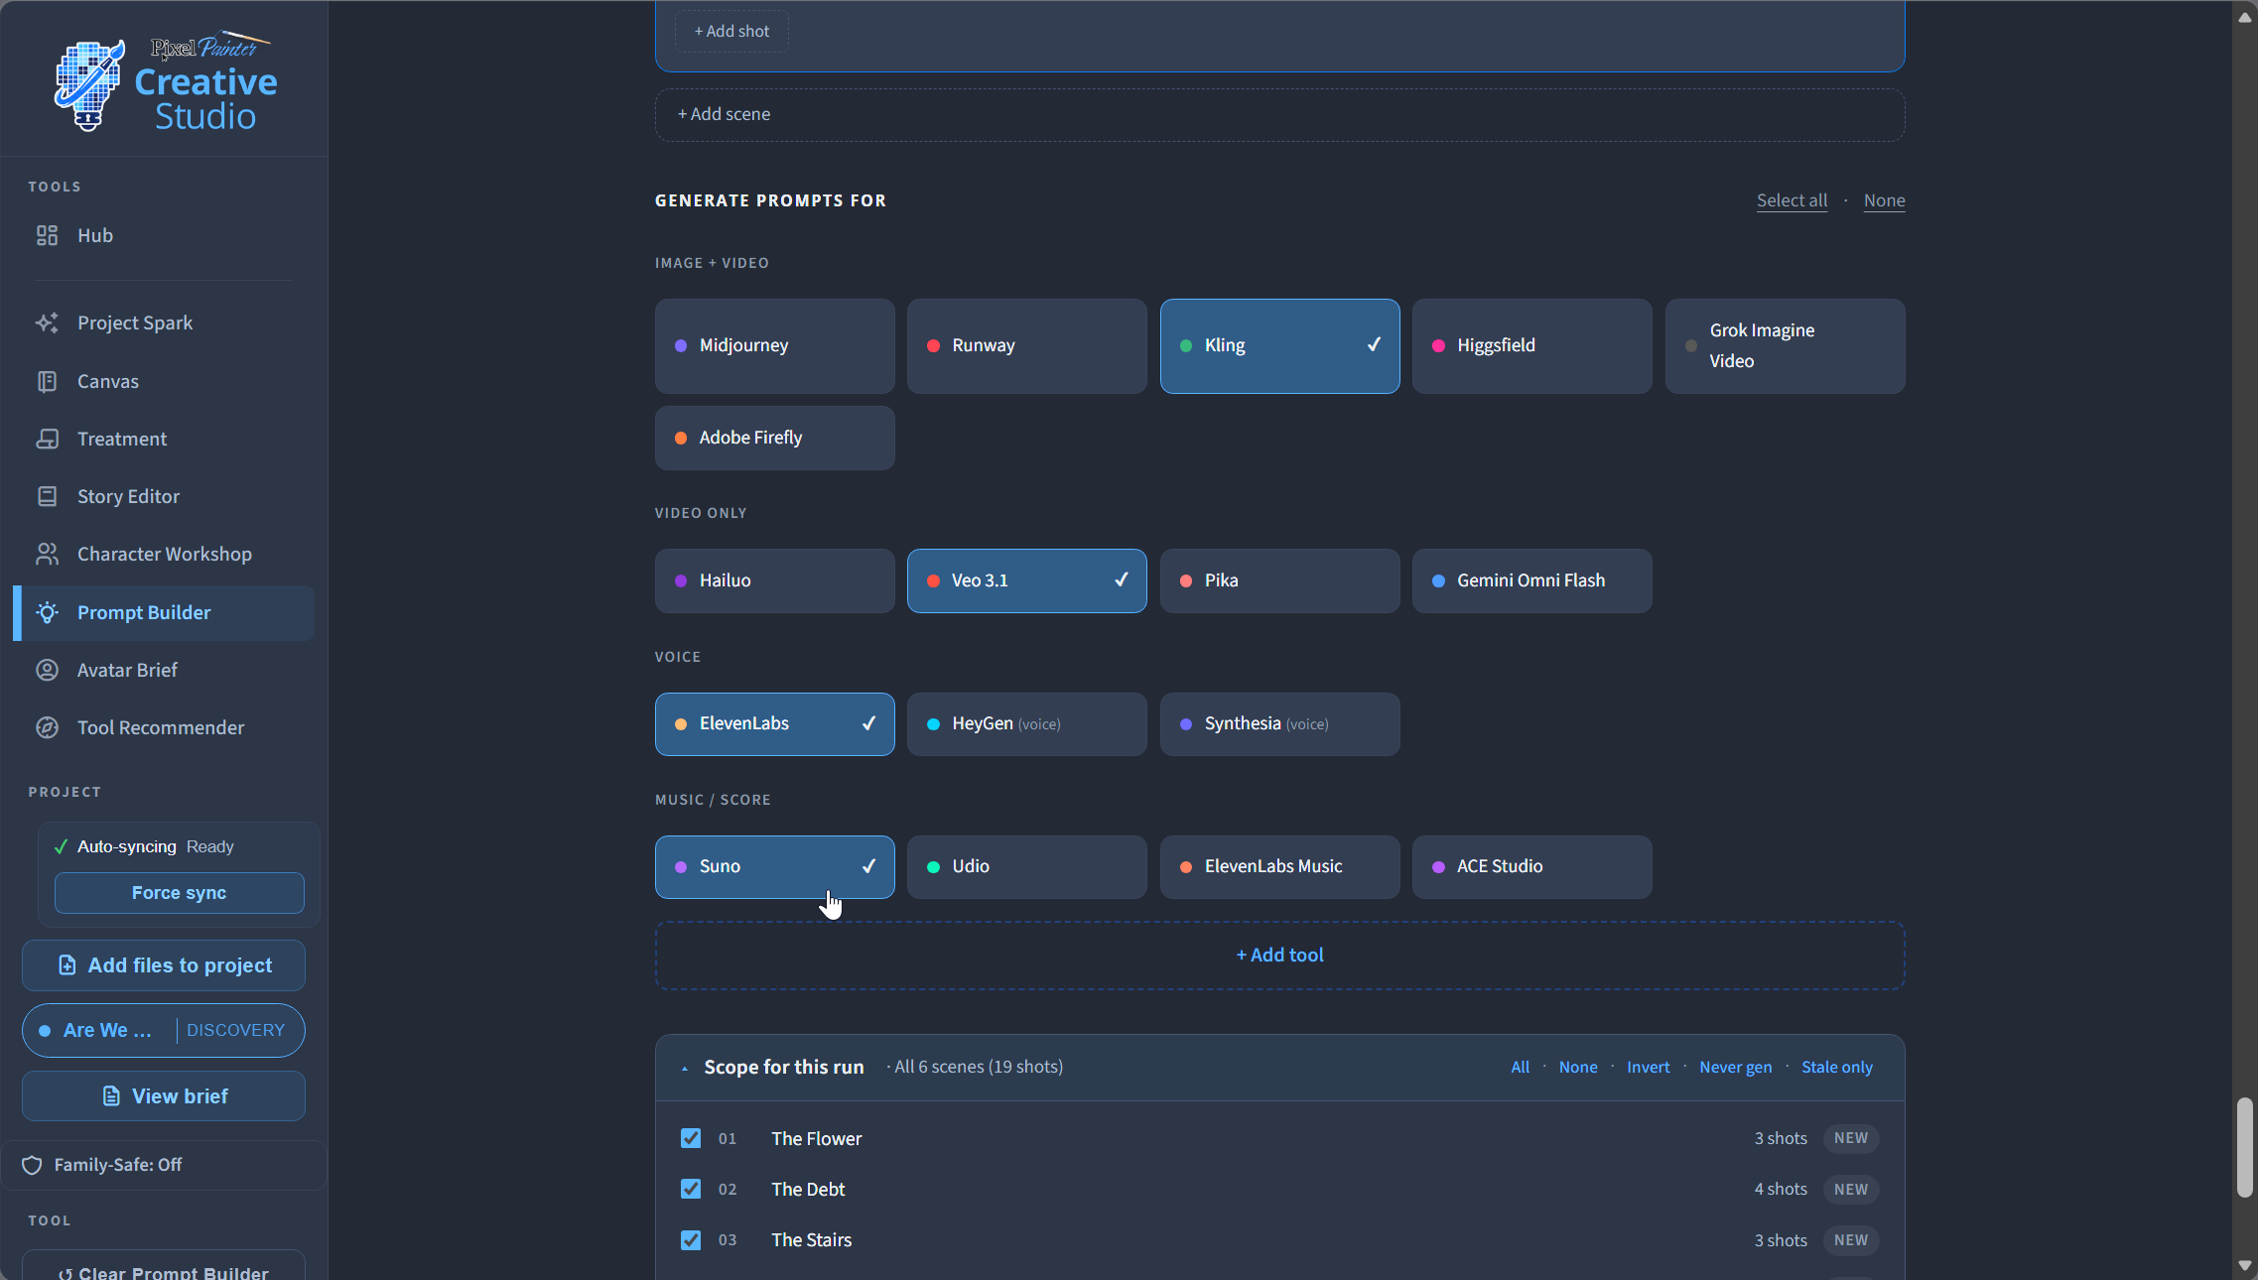Click the Add scene button
The width and height of the screenshot is (2258, 1280).
coord(1279,115)
